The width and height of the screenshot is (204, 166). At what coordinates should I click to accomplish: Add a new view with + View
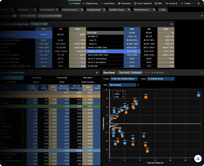(162, 10)
